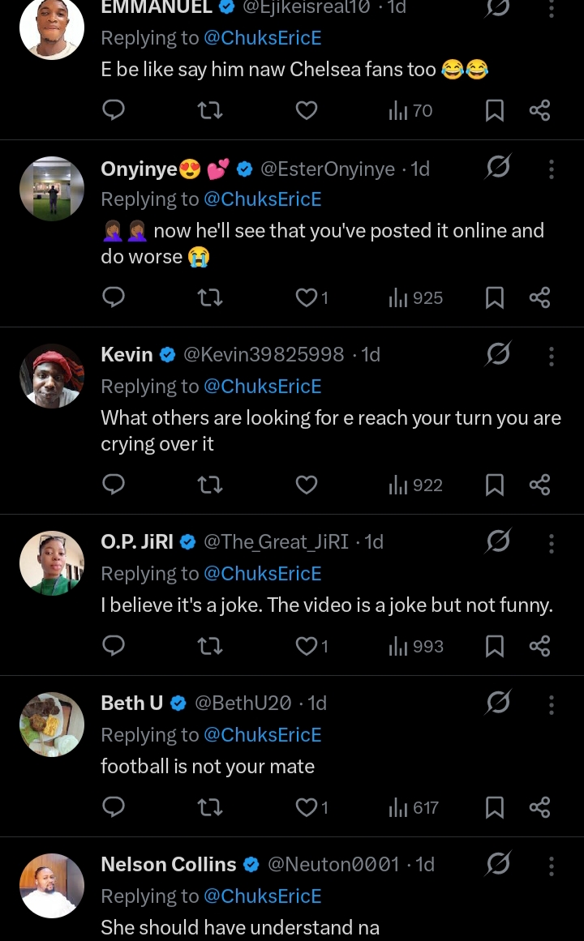The height and width of the screenshot is (941, 584).
Task: Like O.P. JiRI's reply
Action: pyautogui.click(x=307, y=646)
